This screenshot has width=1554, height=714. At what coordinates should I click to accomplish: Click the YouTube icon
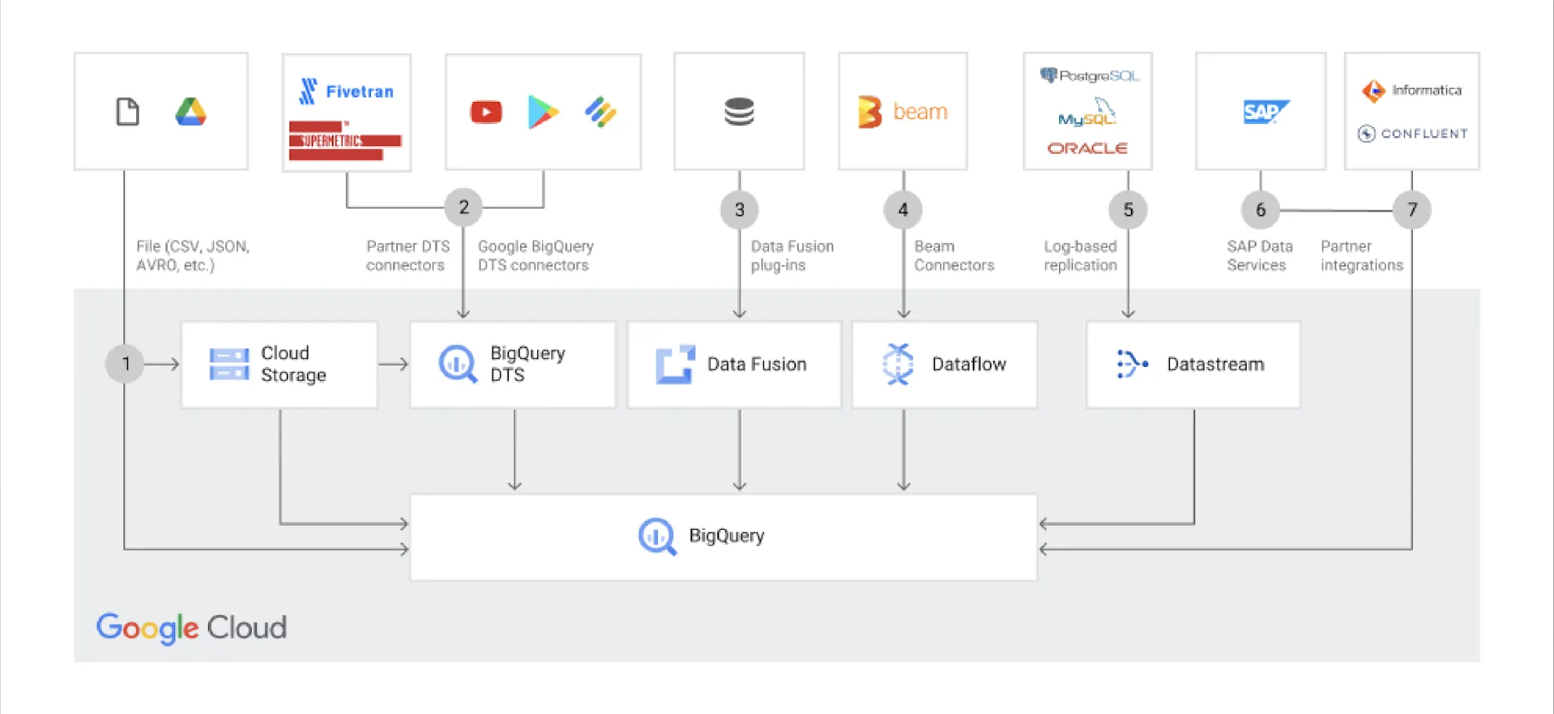(486, 112)
